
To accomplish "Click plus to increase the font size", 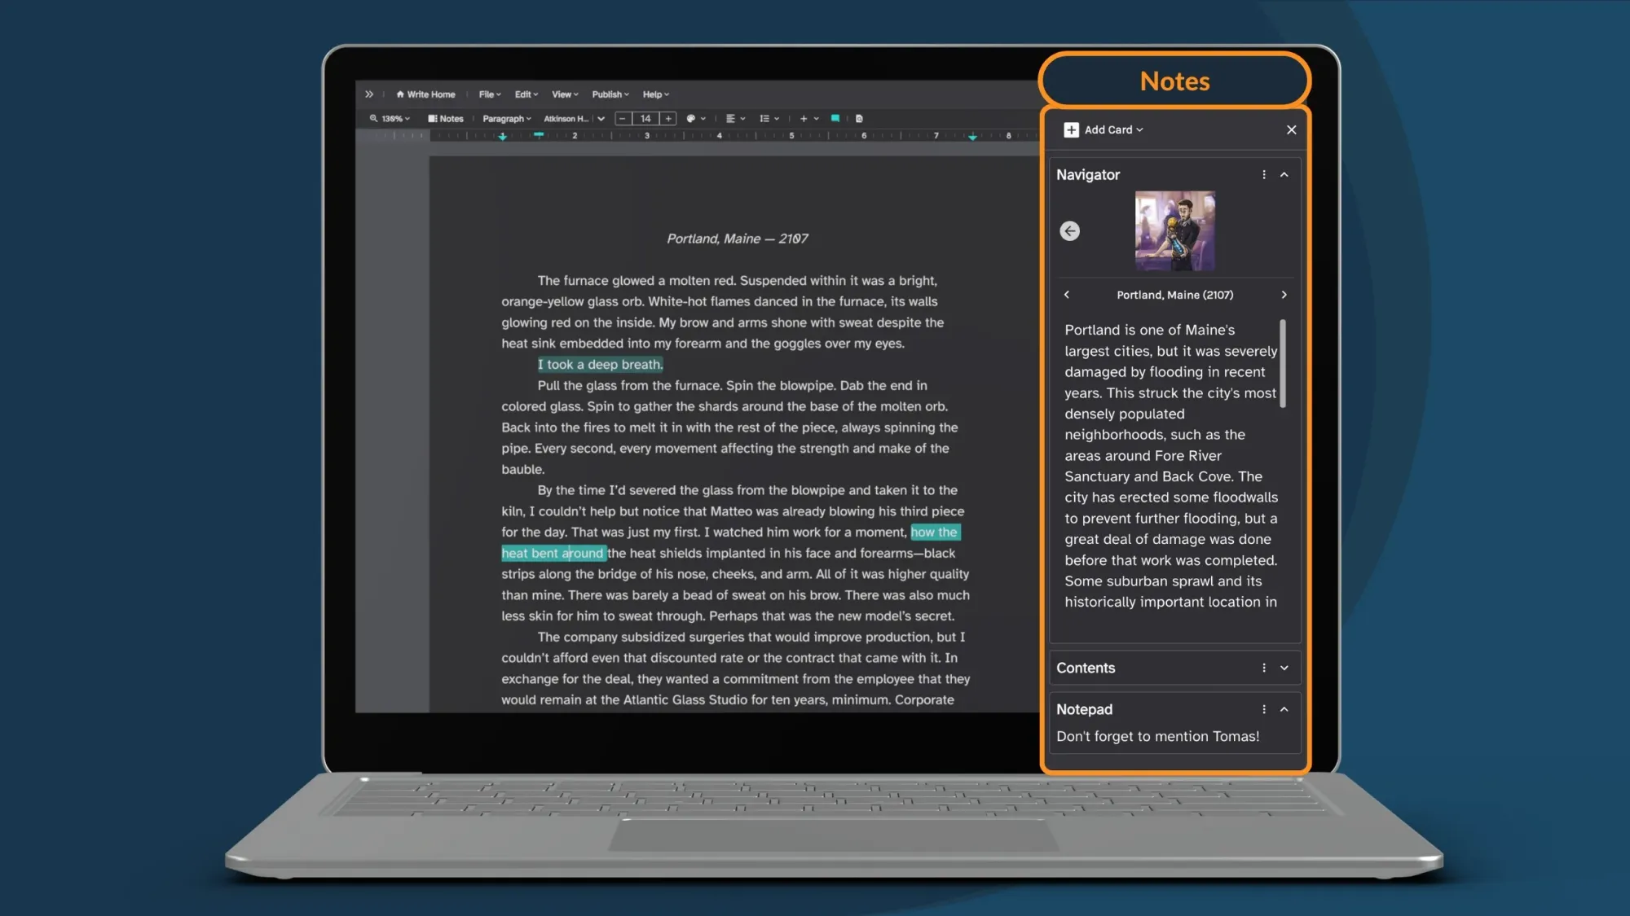I will coord(667,118).
